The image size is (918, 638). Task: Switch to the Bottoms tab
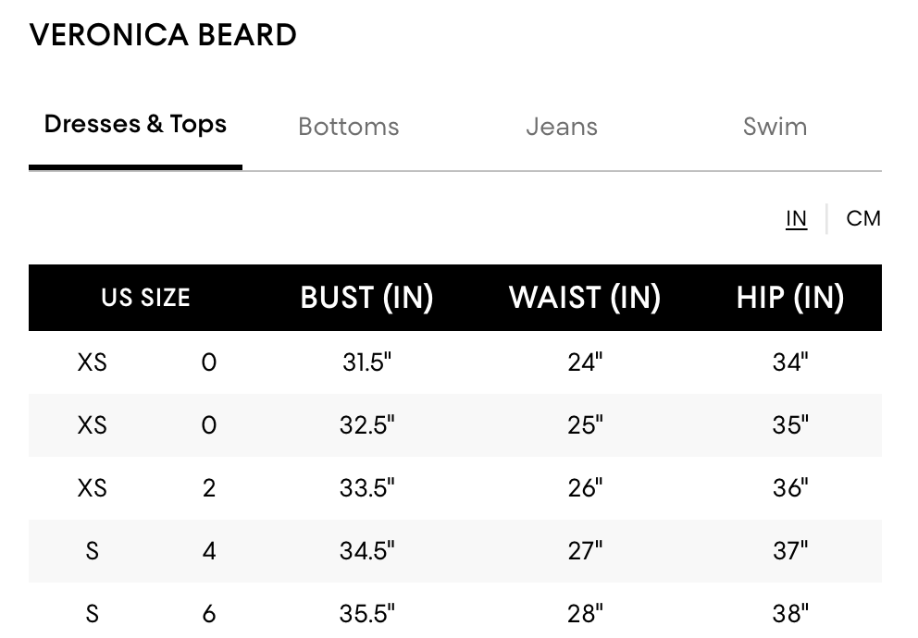(348, 127)
